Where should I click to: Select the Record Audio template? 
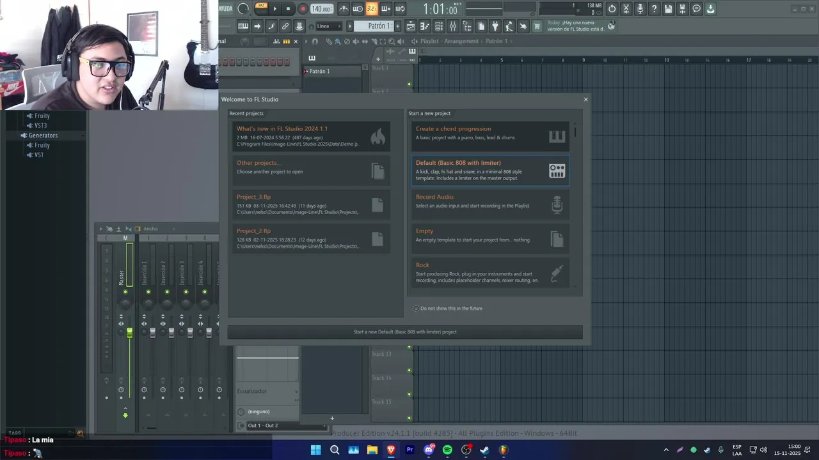(490, 204)
